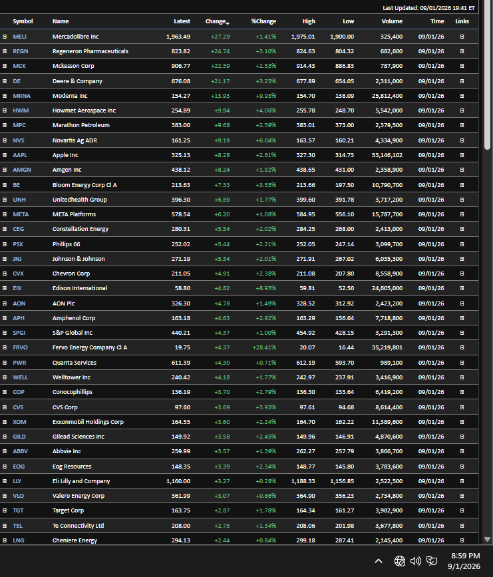
Task: Select the +28.41% change value
Action: (x=264, y=347)
